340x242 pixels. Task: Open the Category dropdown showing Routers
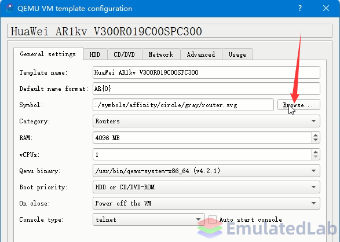coord(206,121)
